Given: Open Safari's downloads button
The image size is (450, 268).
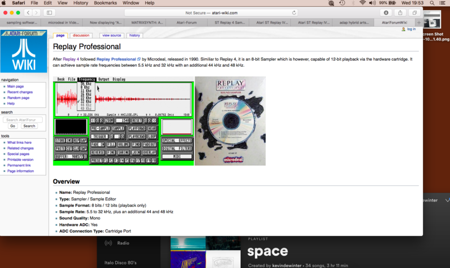Looking at the screenshot, I should [x=386, y=12].
